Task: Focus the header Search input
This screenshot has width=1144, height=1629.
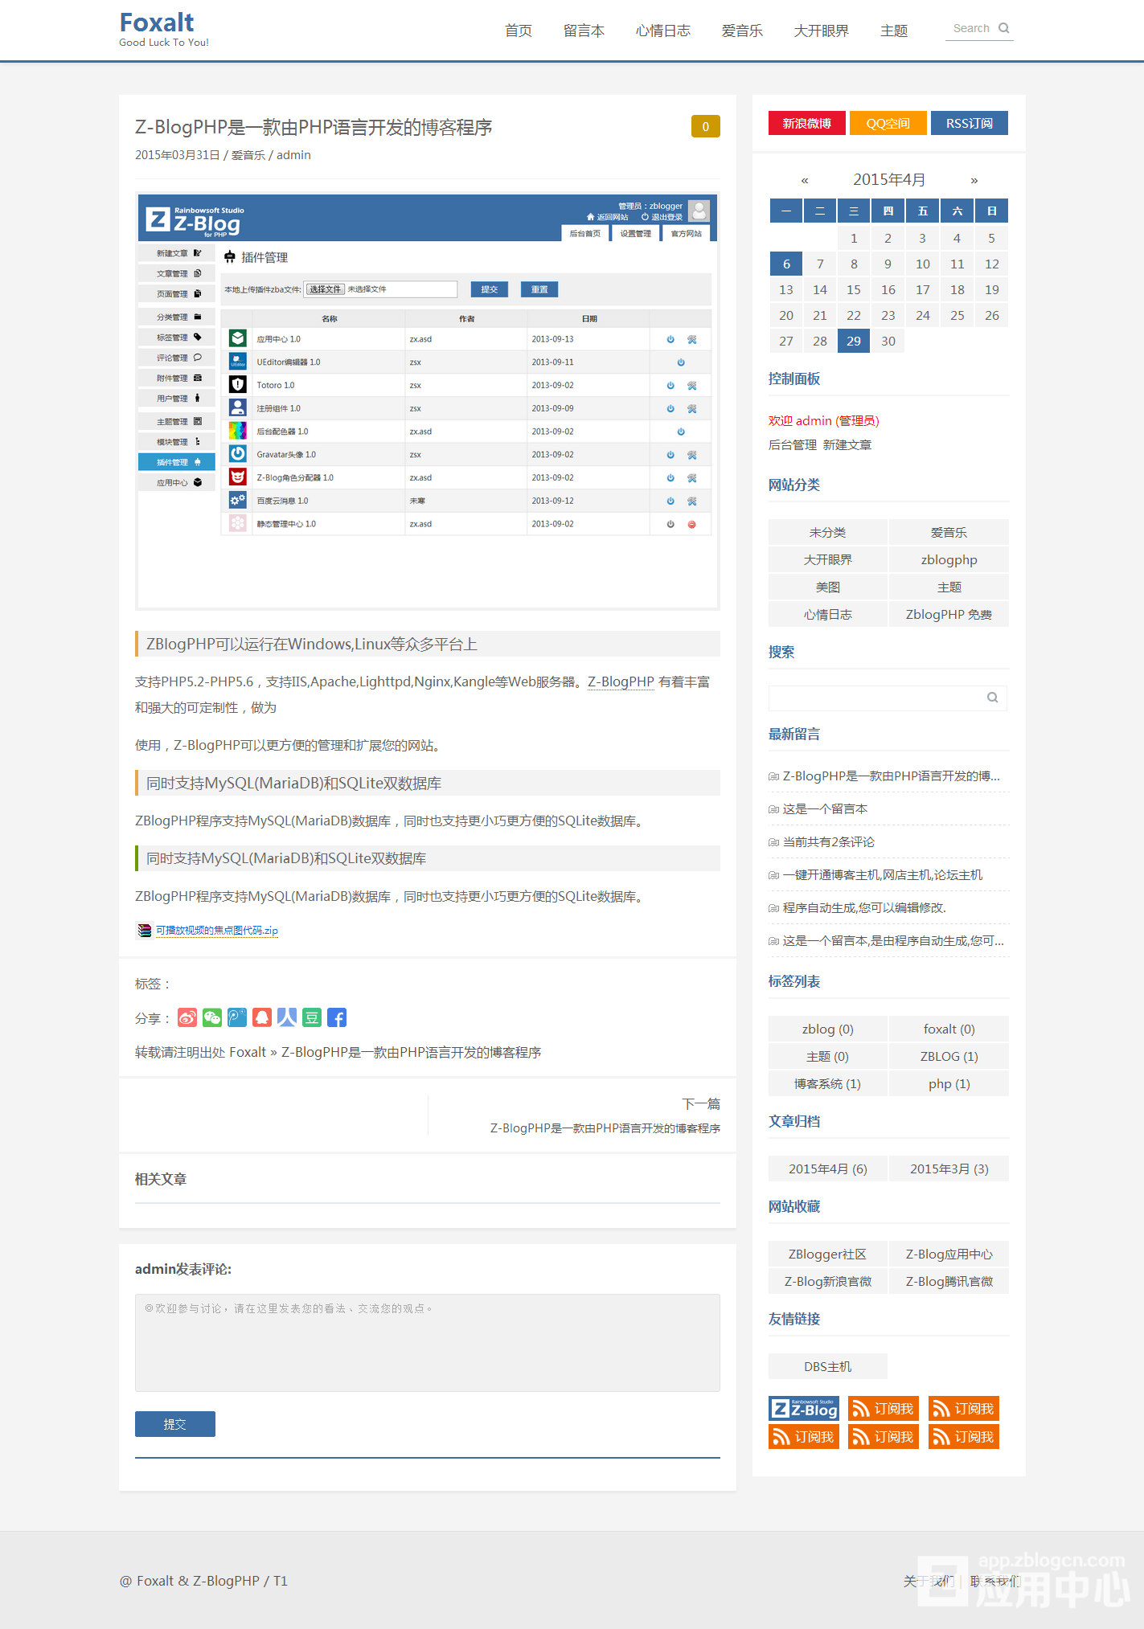Action: click(x=971, y=28)
